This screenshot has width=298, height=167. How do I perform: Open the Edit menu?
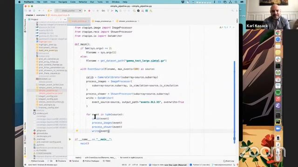pos(45,2)
